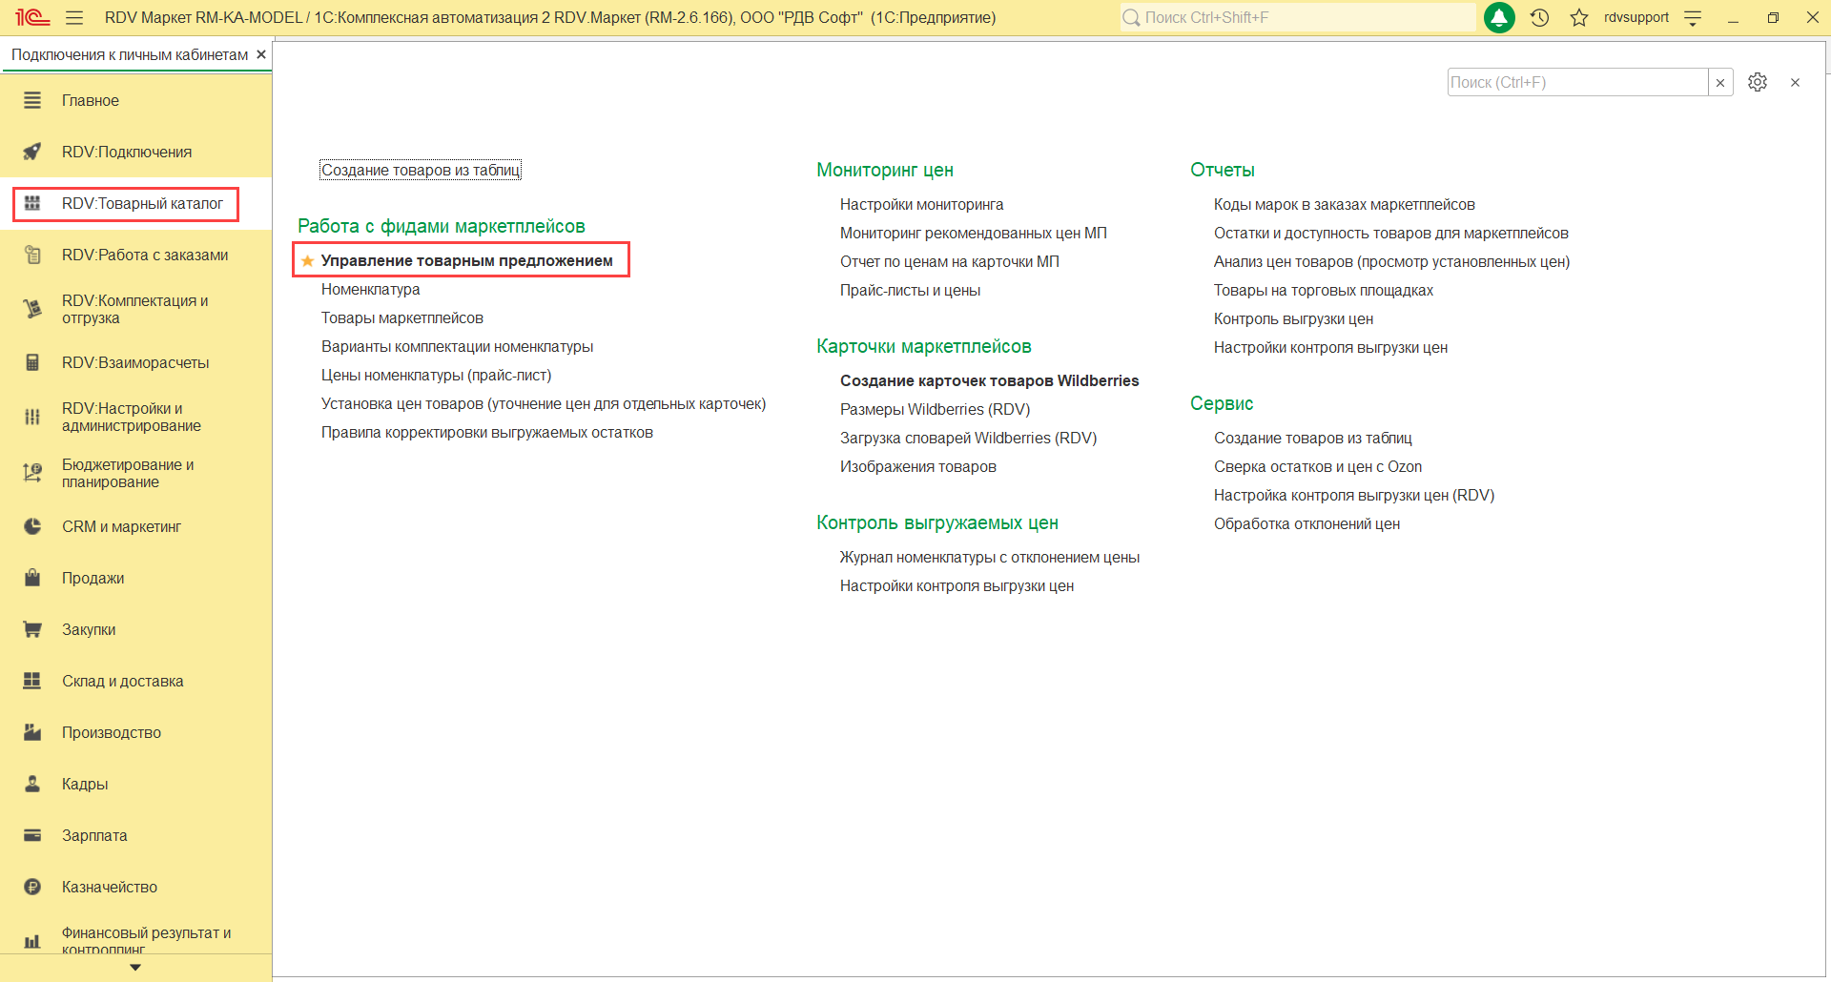This screenshot has width=1831, height=982.
Task: Select RDV:Товарный каталог section
Action: click(x=142, y=203)
